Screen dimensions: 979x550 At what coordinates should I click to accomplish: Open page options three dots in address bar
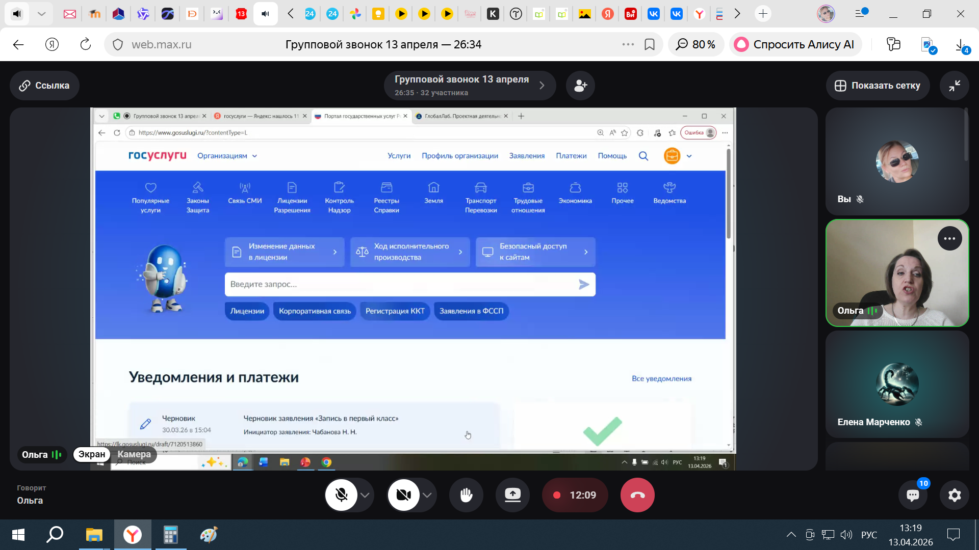[628, 45]
